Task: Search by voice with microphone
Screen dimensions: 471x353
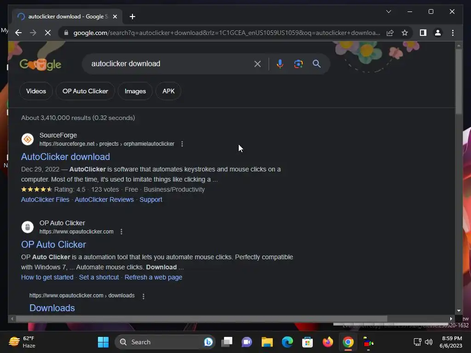Action: pos(280,63)
